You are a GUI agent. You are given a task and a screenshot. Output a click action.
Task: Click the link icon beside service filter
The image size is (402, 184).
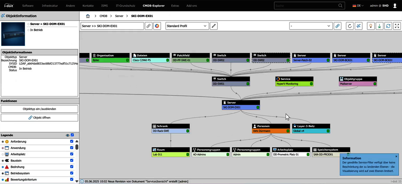click(x=337, y=26)
